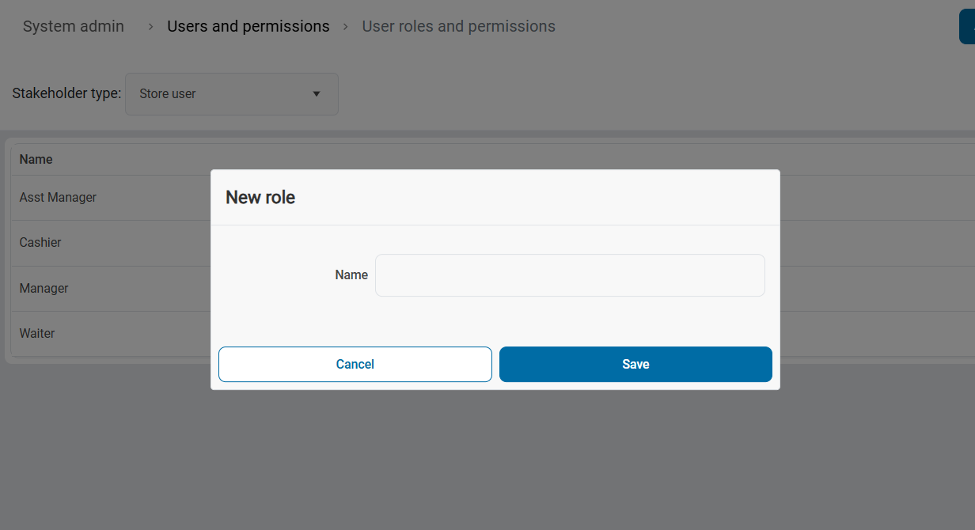Viewport: 975px width, 530px height.
Task: Click the Name column header
Action: point(36,160)
